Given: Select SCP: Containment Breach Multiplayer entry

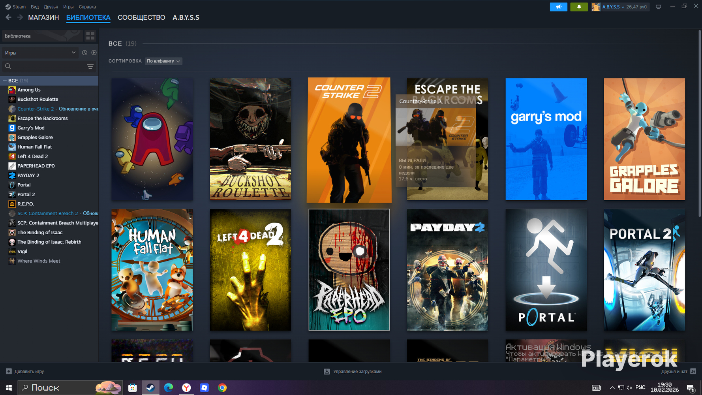Looking at the screenshot, I should point(49,223).
